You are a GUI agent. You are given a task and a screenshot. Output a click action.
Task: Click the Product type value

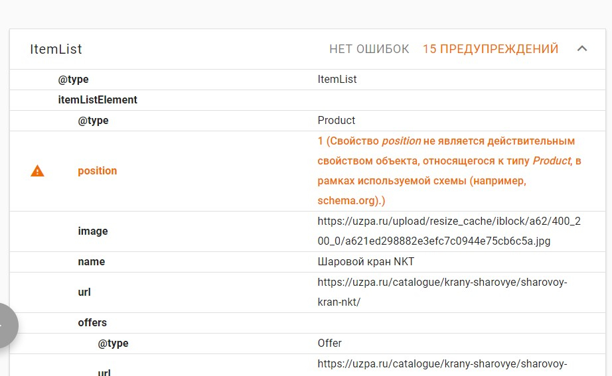337,121
